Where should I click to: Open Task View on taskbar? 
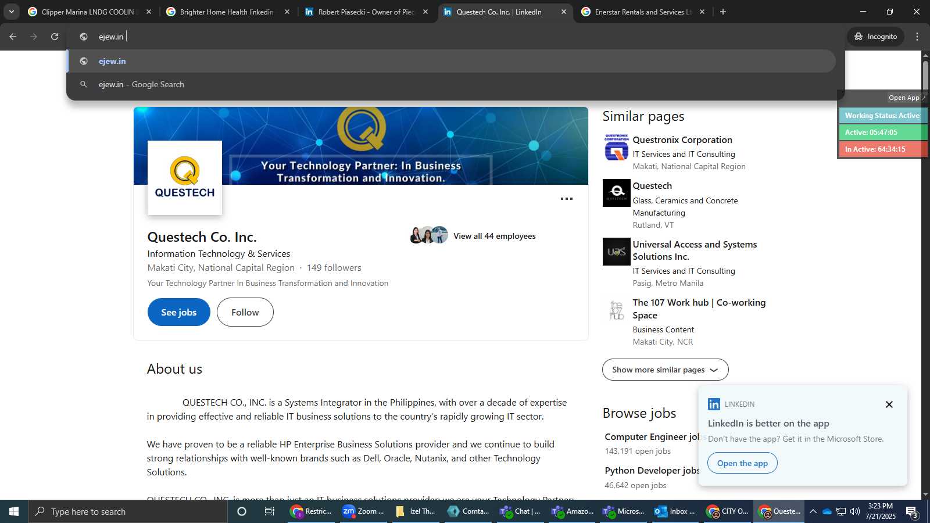click(270, 511)
